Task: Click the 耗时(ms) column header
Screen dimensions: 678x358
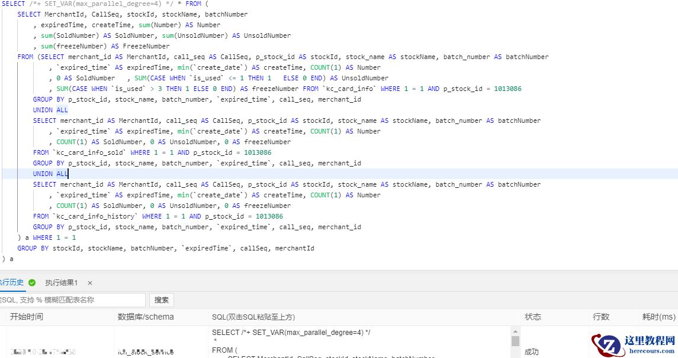Action: coord(658,317)
